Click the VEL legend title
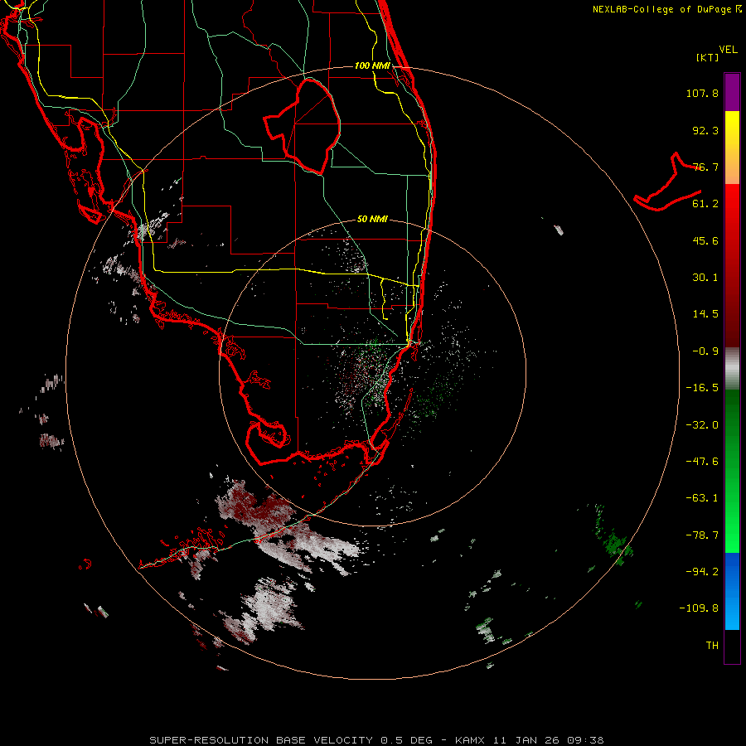Image resolution: width=746 pixels, height=746 pixels. coord(728,50)
